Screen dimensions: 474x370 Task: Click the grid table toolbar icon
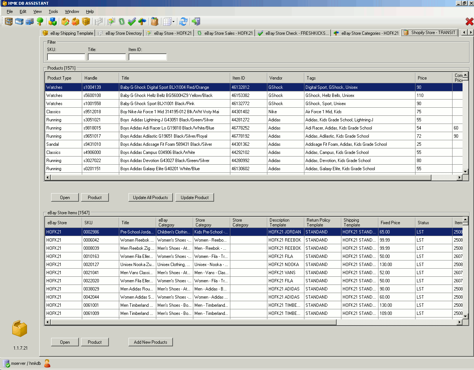pyautogui.click(x=167, y=21)
